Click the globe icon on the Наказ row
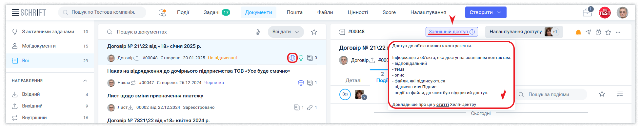This screenshot has width=641, height=129. [x=301, y=83]
